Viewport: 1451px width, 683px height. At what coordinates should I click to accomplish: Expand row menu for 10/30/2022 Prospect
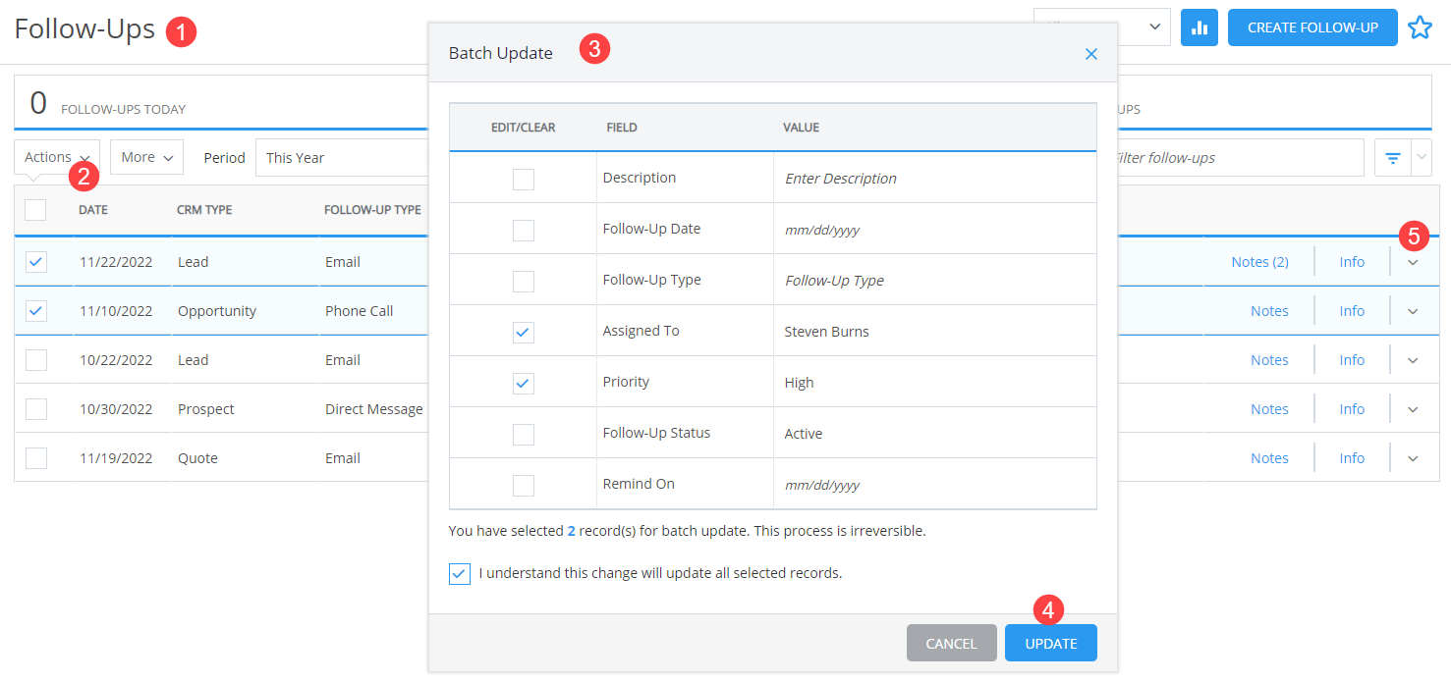point(1413,409)
